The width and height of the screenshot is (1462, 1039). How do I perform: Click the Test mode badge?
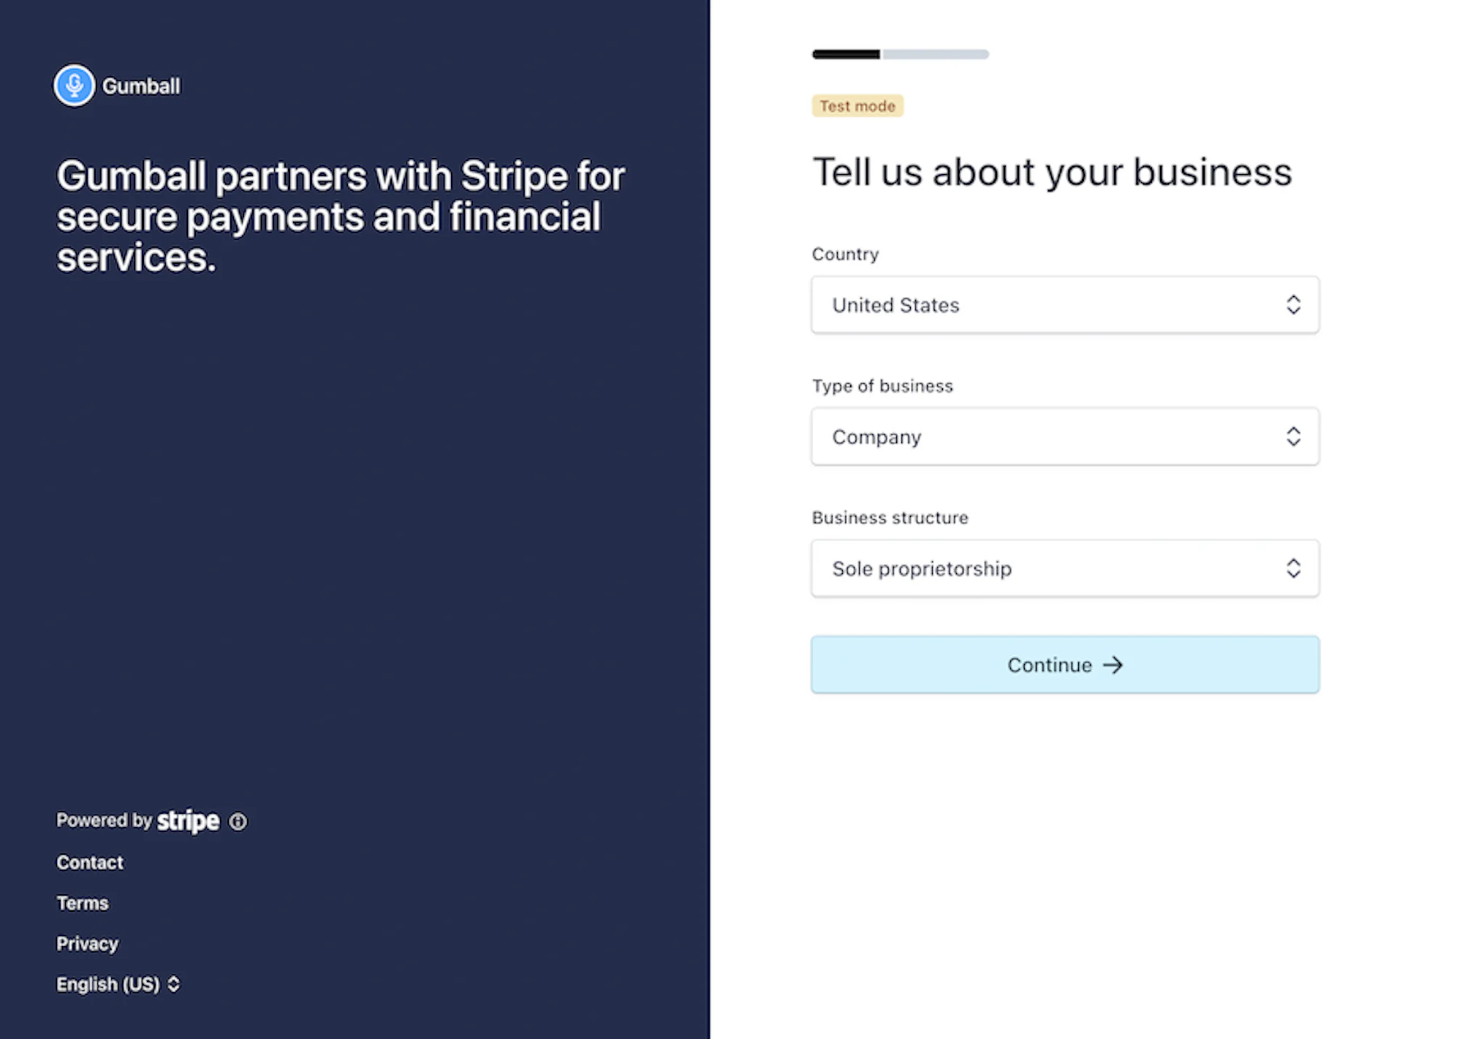click(x=857, y=106)
